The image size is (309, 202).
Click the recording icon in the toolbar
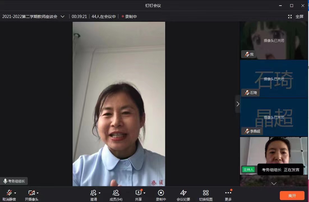point(161,193)
